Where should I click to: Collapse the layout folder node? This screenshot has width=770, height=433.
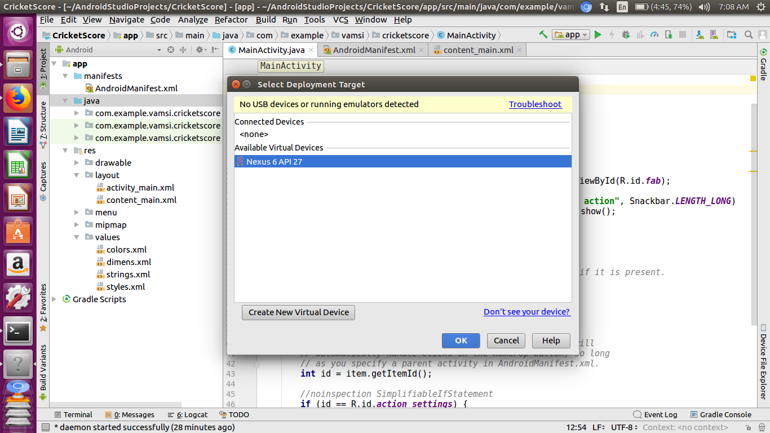coord(77,175)
